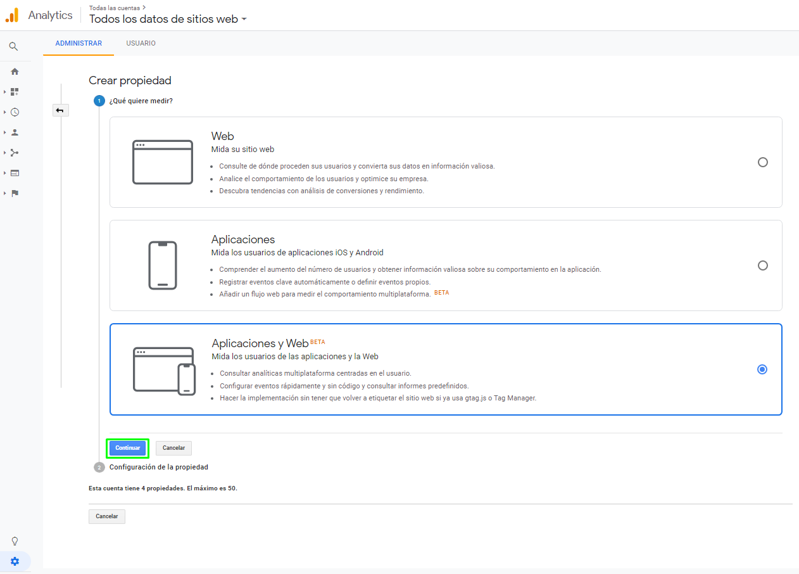The height and width of the screenshot is (574, 799).
Task: Open the Insights lightbulb icon
Action: coord(14,540)
